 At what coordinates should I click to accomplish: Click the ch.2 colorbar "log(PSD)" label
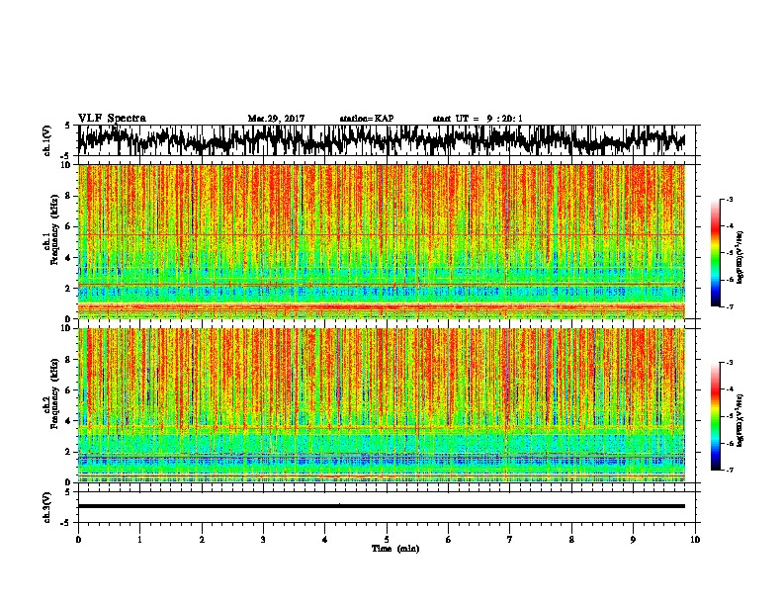740,420
